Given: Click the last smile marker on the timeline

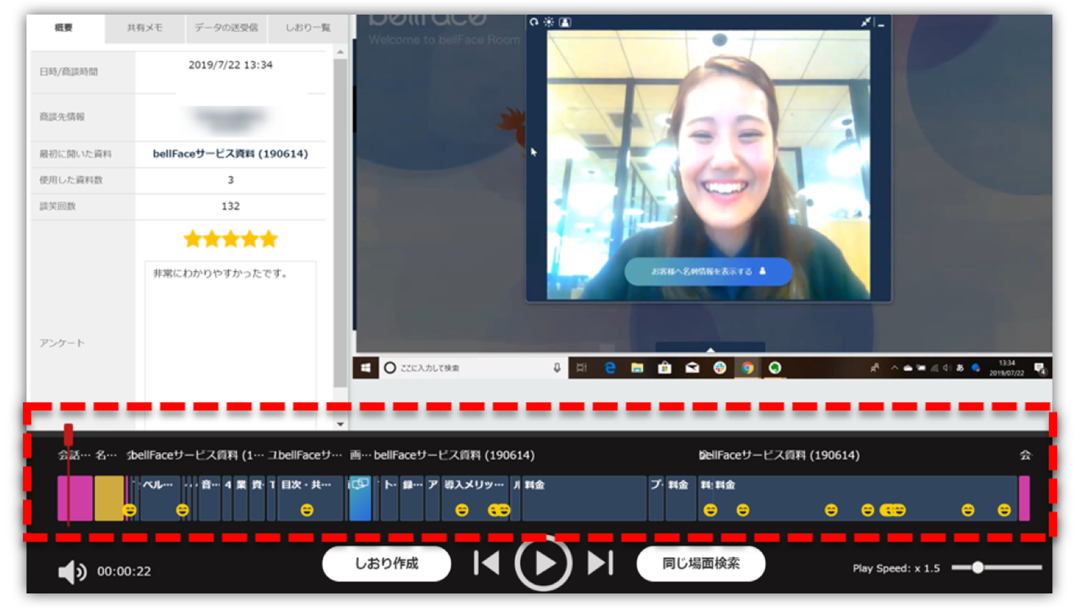Looking at the screenshot, I should pos(1004,510).
